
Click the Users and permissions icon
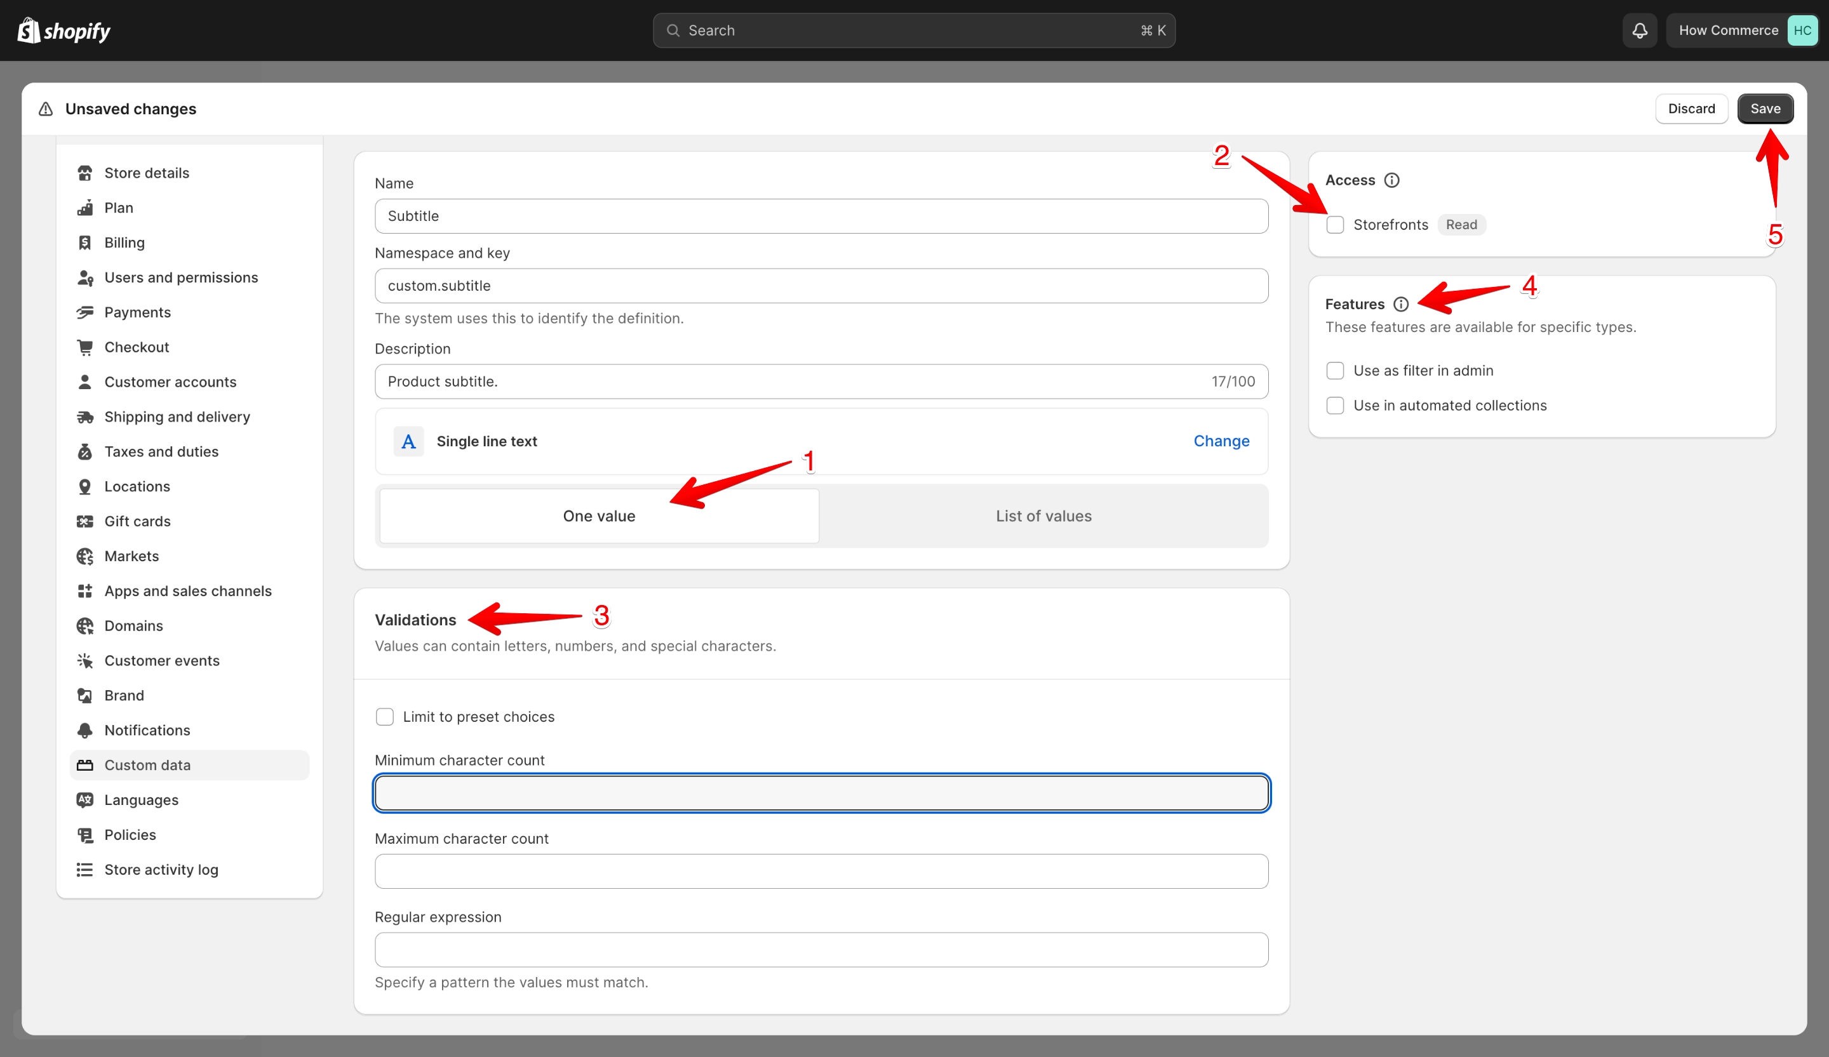[85, 277]
